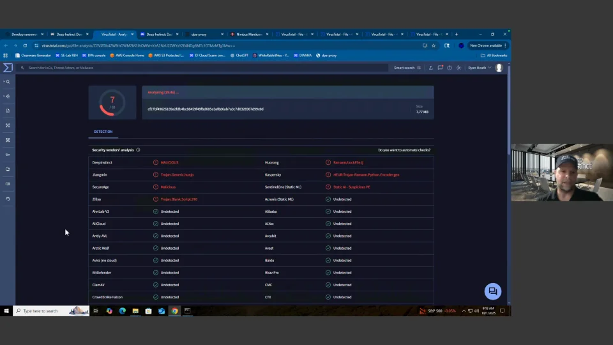Click 'Ransom/LockFile.lj' Huorong result
This screenshot has width=613, height=345.
point(349,162)
